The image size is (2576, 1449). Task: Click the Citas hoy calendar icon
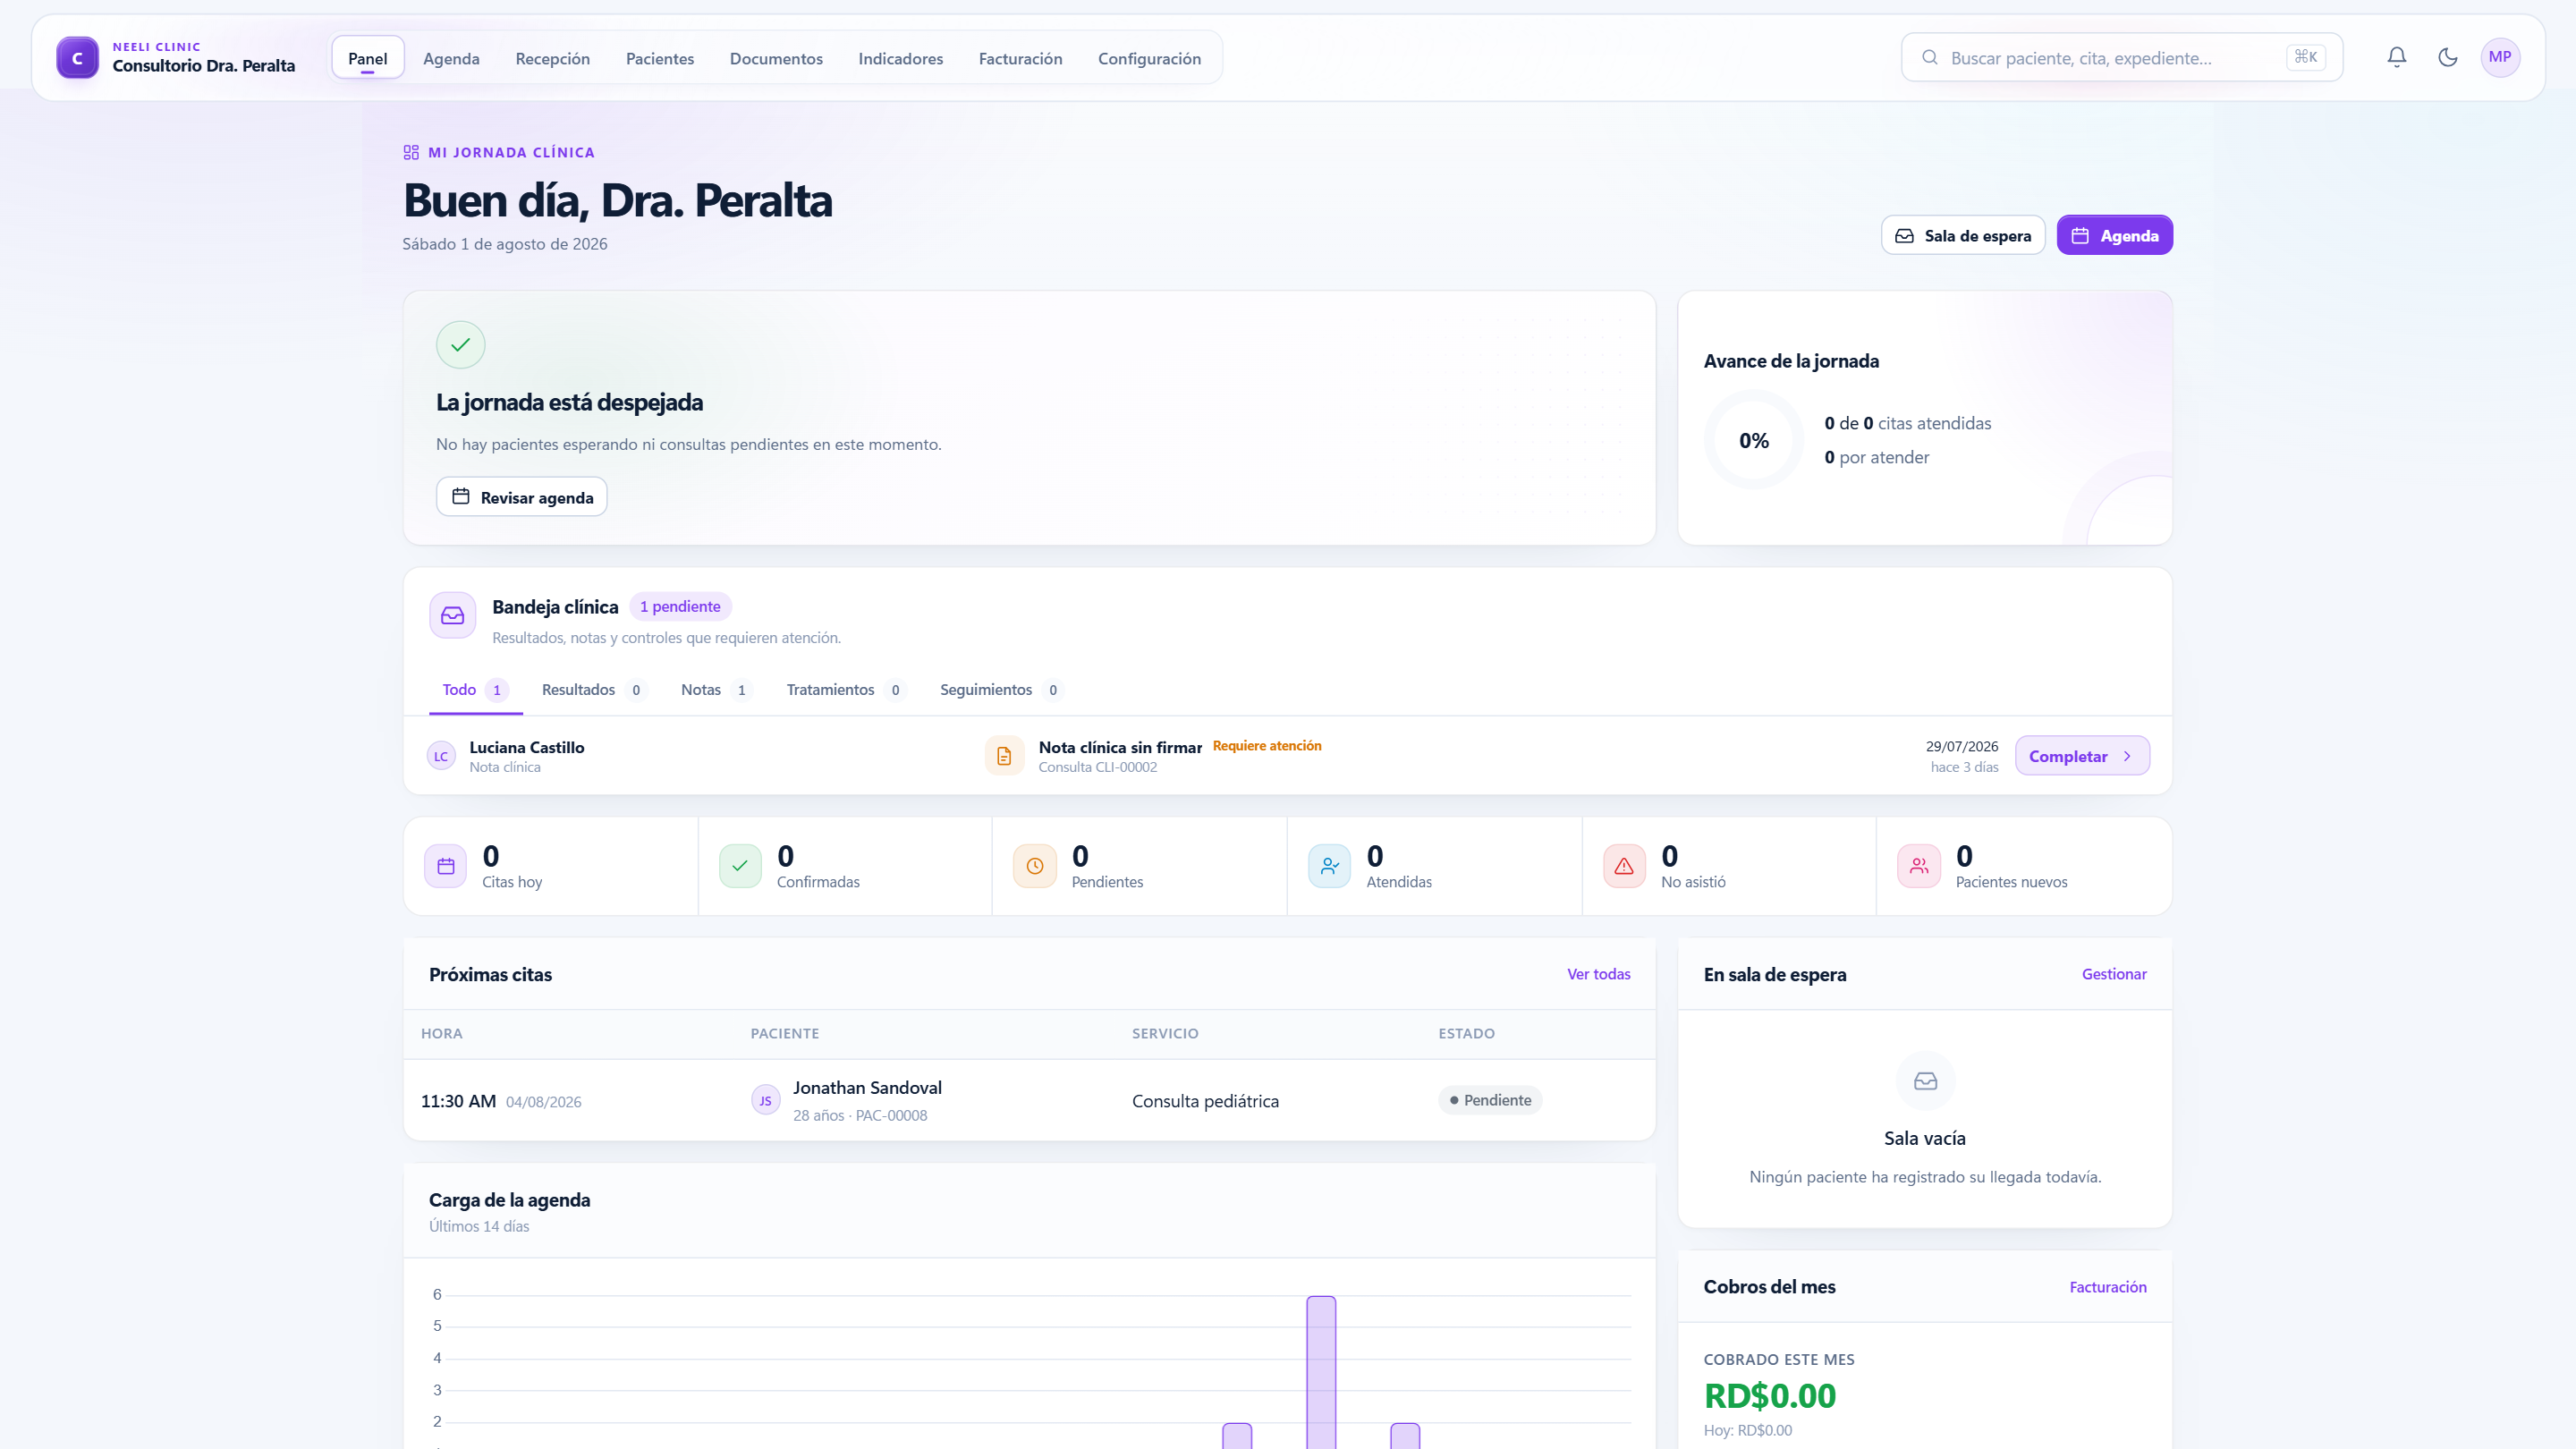coord(446,866)
